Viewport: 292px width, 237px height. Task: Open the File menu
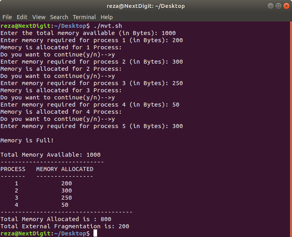click(7, 17)
